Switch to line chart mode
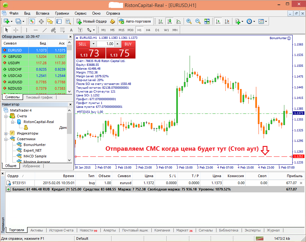This screenshot has width=306, height=242. coord(178,21)
